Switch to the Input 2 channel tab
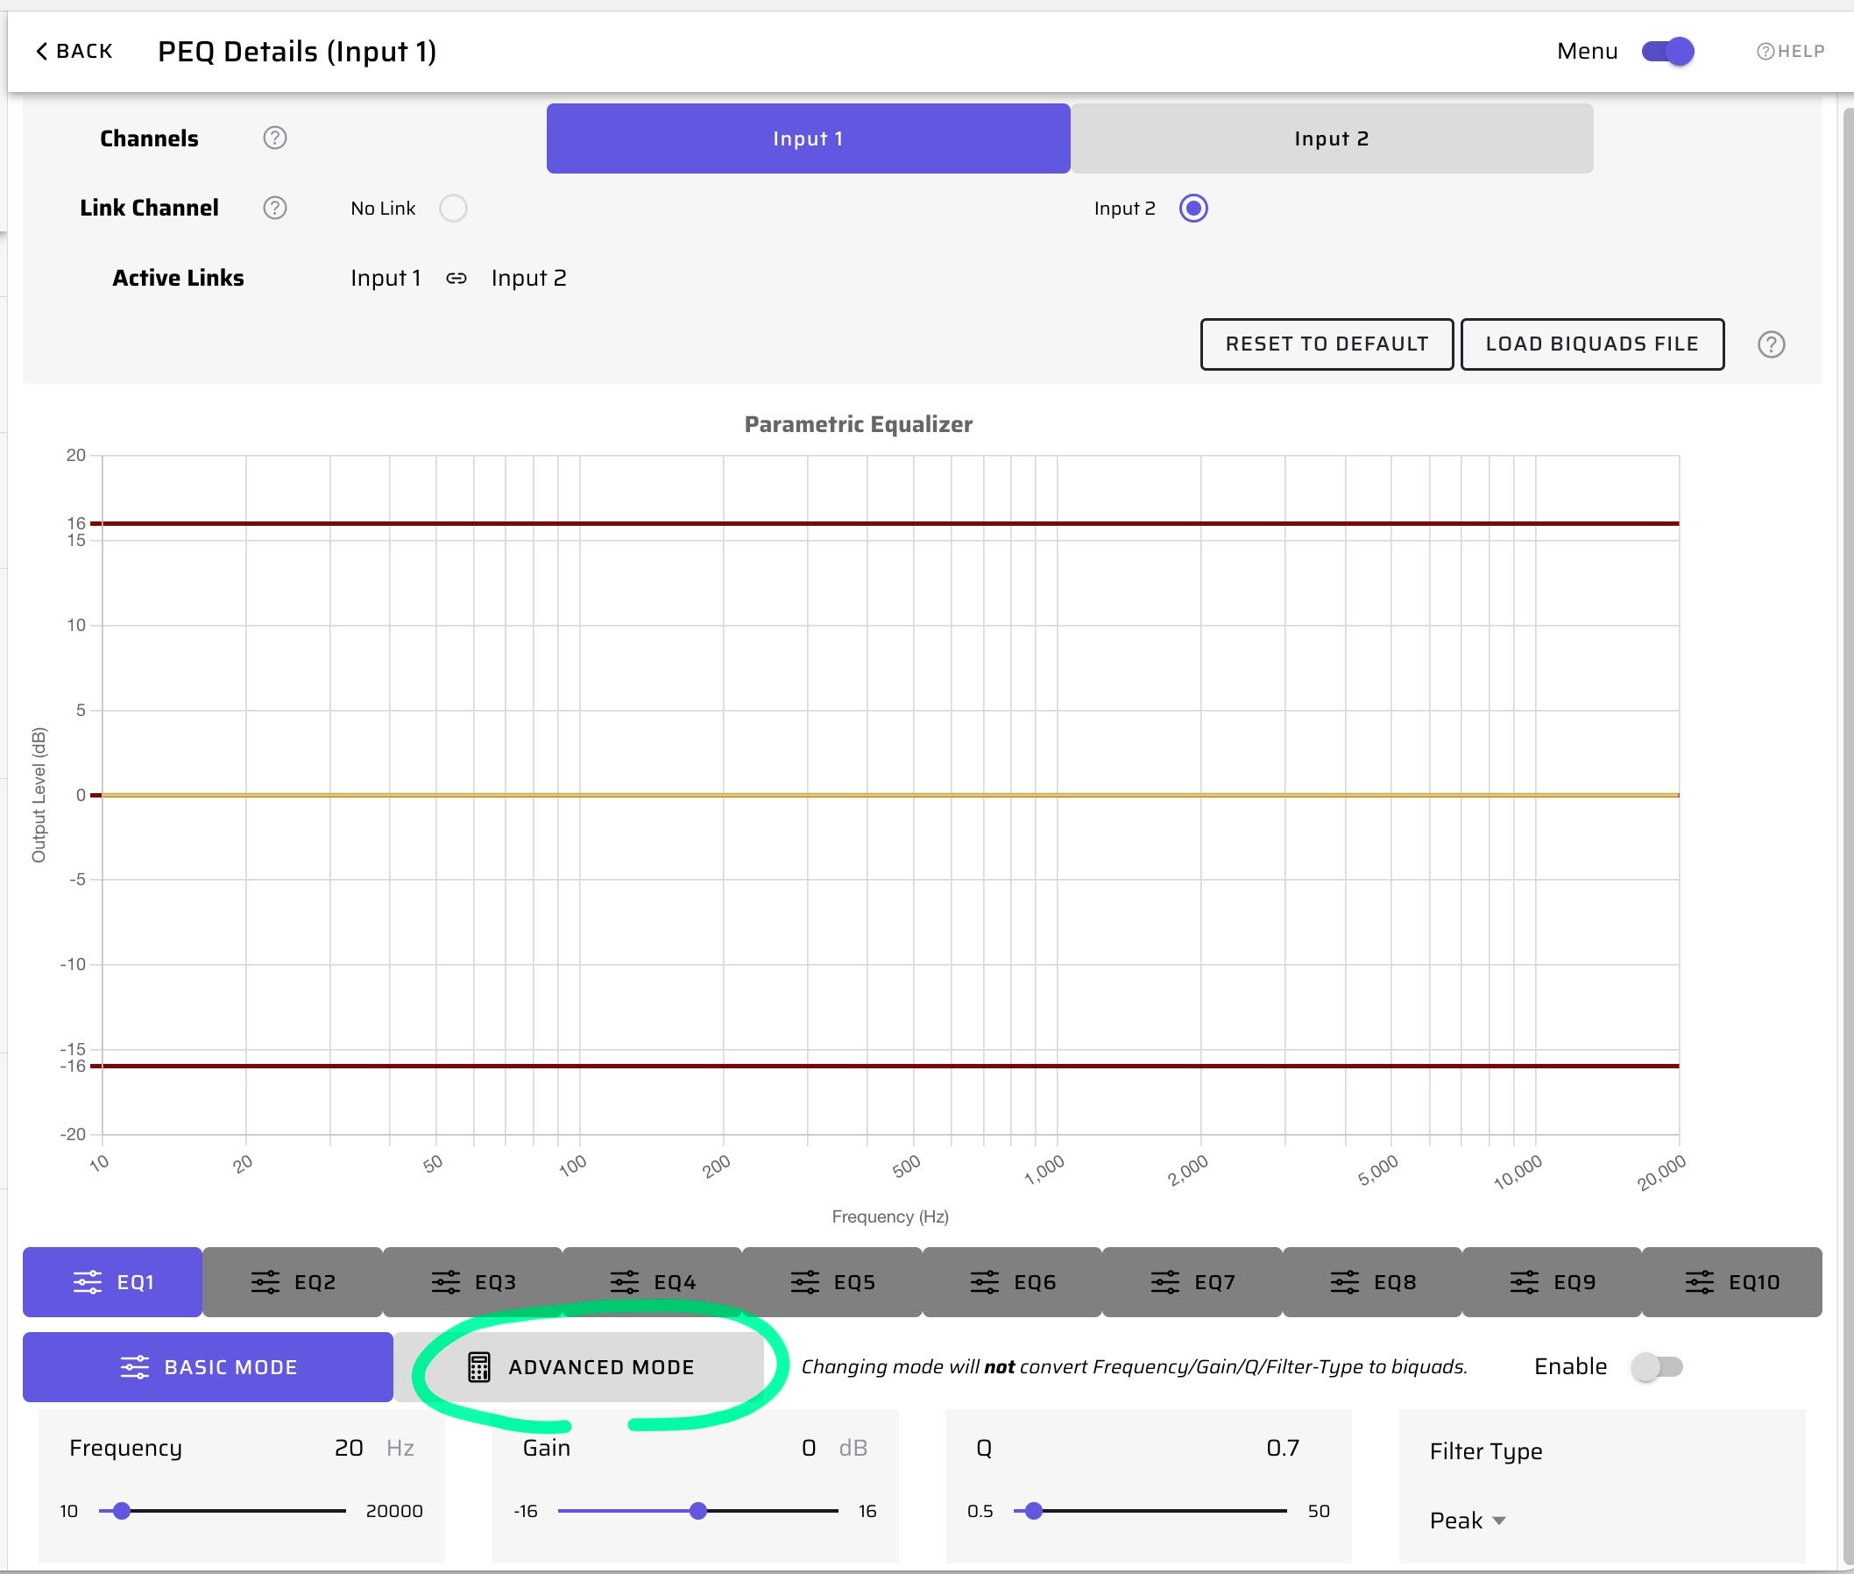1854x1574 pixels. point(1331,138)
